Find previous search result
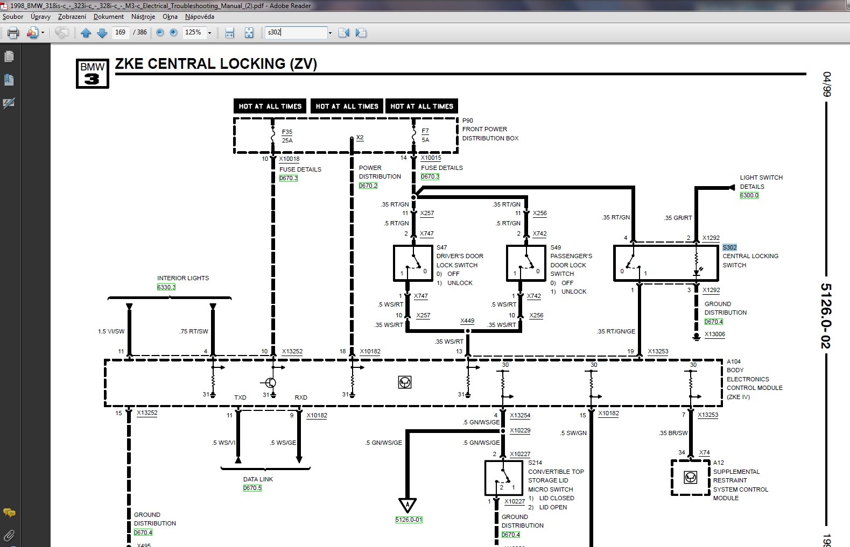Screen dimensions: 850x547 click(343, 33)
